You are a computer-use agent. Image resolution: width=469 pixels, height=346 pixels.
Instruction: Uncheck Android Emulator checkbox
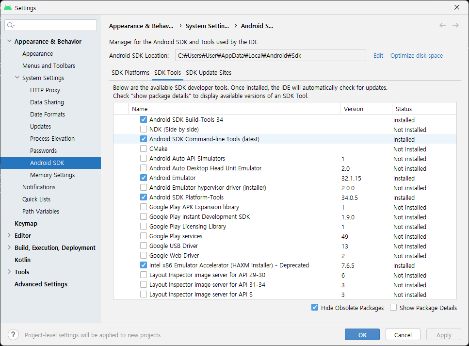(144, 178)
